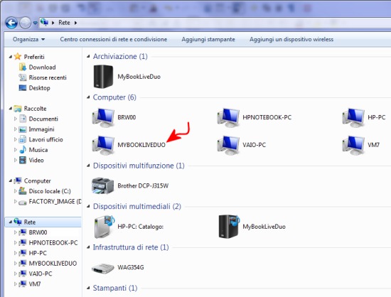Select VAIO-PC under Rete in the sidebar
This screenshot has height=297, width=391.
[x=41, y=274]
